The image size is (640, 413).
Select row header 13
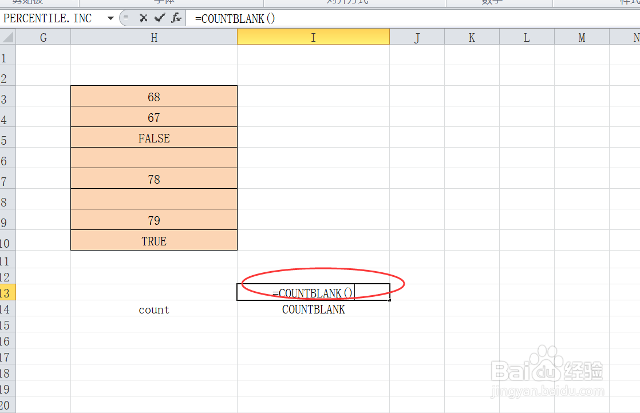(x=7, y=292)
